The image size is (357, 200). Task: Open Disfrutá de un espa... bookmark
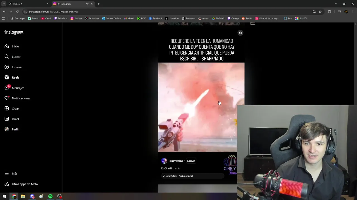coord(268,19)
